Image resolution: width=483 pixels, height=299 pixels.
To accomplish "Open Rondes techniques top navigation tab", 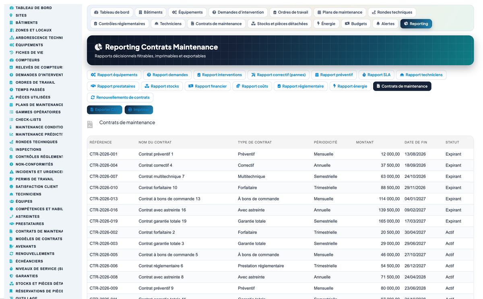I will [392, 12].
